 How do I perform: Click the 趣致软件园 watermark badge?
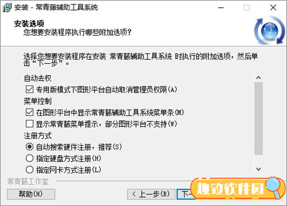238,188
